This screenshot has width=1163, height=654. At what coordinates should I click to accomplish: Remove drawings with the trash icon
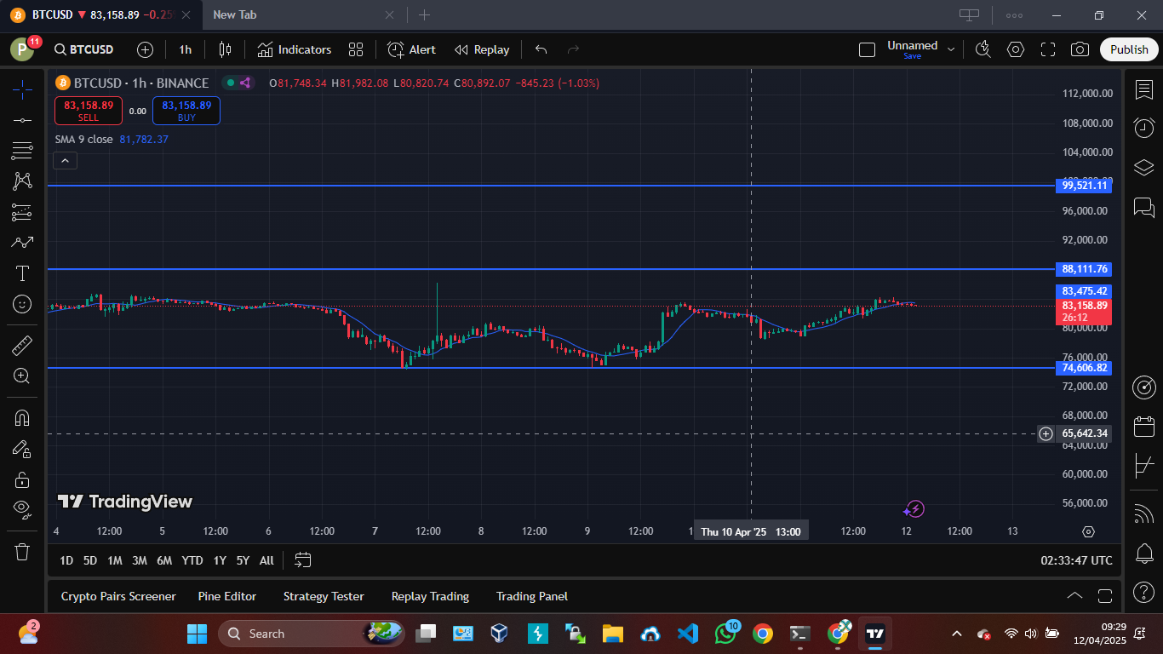click(x=22, y=552)
